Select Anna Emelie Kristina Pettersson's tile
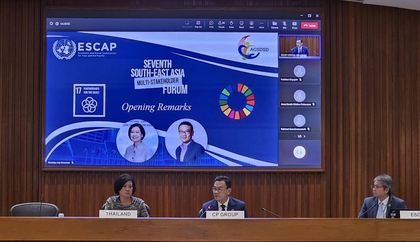 click(299, 96)
